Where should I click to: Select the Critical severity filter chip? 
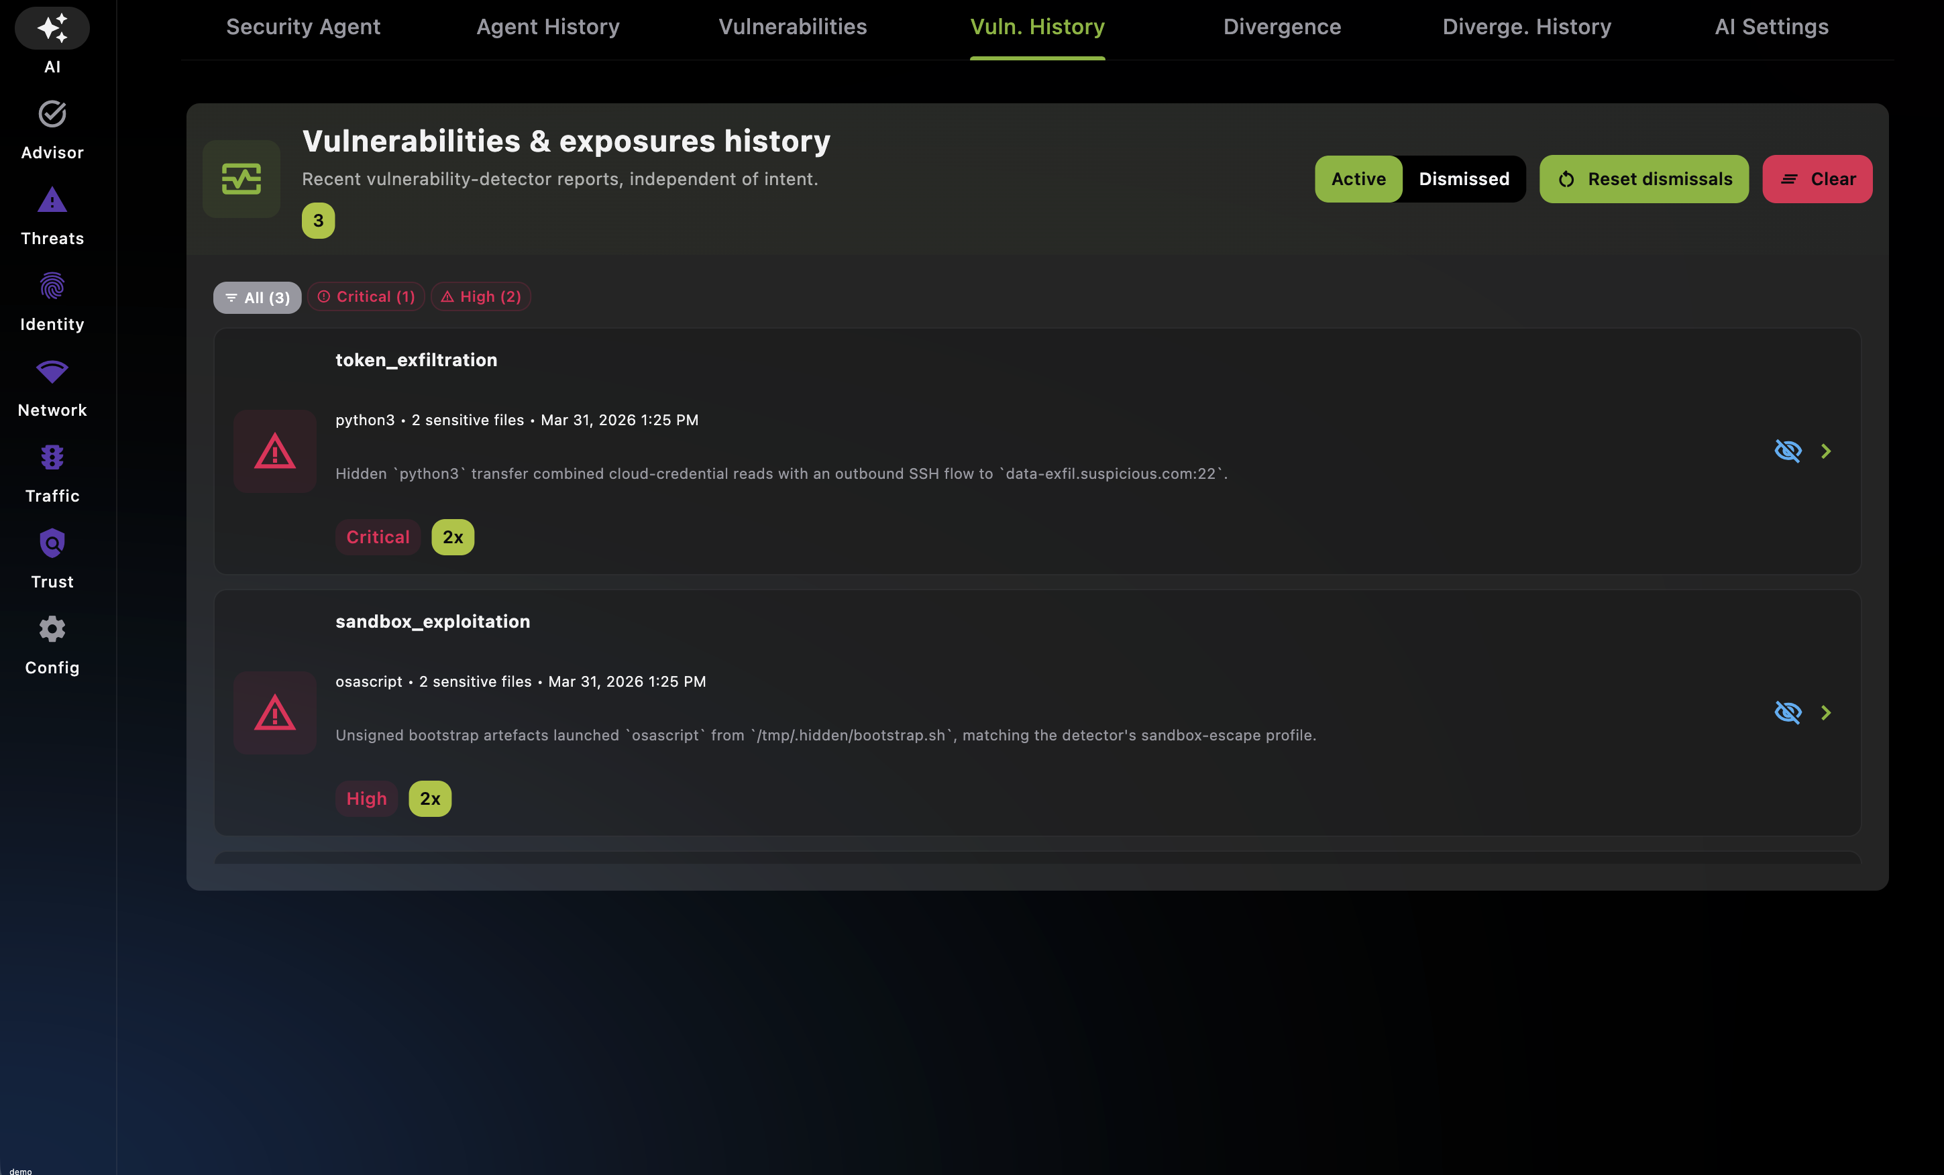pyautogui.click(x=366, y=296)
